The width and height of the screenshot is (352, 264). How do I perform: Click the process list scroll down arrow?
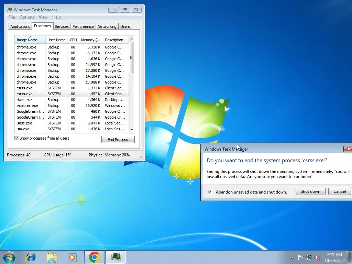[132, 130]
